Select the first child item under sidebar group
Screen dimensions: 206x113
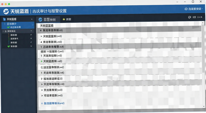pos(14,35)
